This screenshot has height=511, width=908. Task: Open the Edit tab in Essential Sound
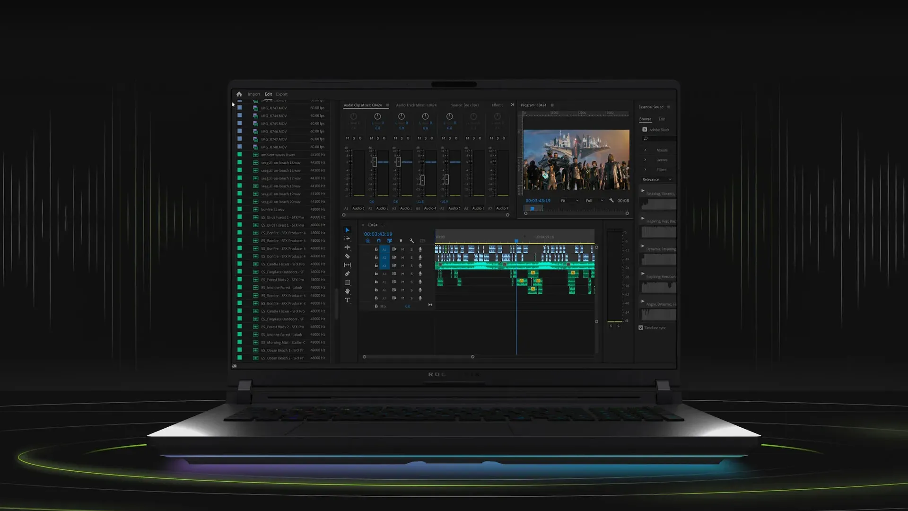(x=662, y=119)
